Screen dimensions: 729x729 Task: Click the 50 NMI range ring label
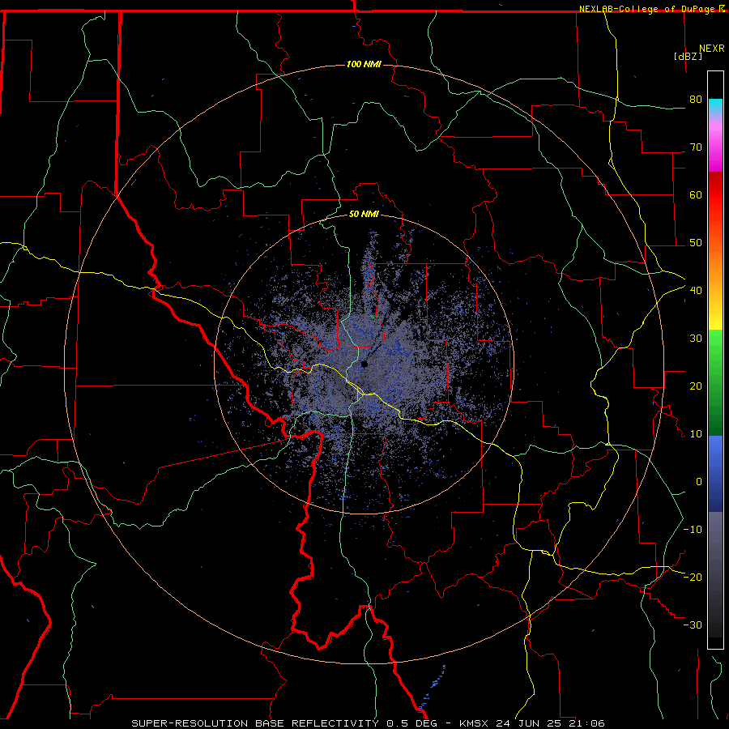click(x=364, y=215)
